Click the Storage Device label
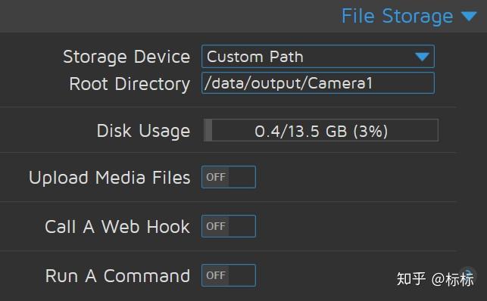487x301 pixels. 126,57
